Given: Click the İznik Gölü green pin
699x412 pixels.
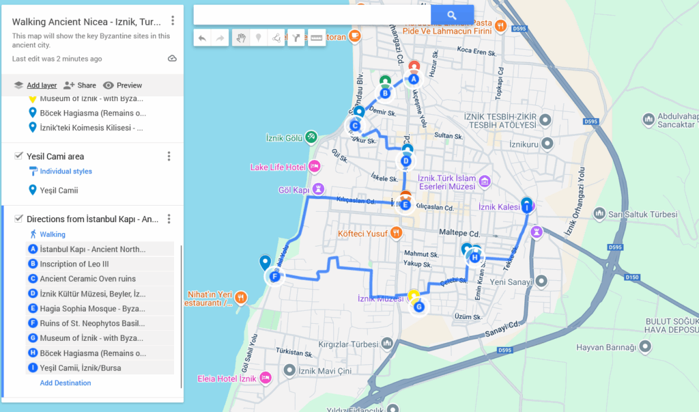Looking at the screenshot, I should coord(311,137).
